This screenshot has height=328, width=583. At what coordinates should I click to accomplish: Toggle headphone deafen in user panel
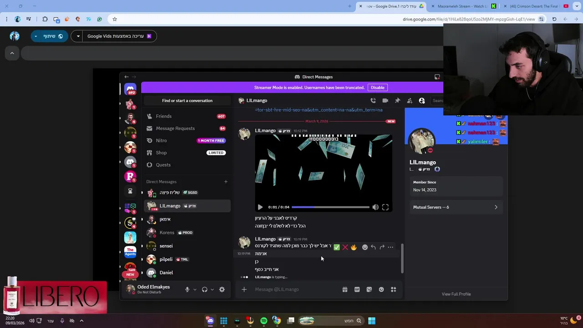coord(205,289)
